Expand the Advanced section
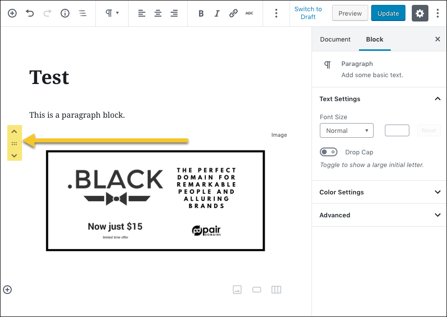The width and height of the screenshot is (447, 317). pyautogui.click(x=380, y=215)
